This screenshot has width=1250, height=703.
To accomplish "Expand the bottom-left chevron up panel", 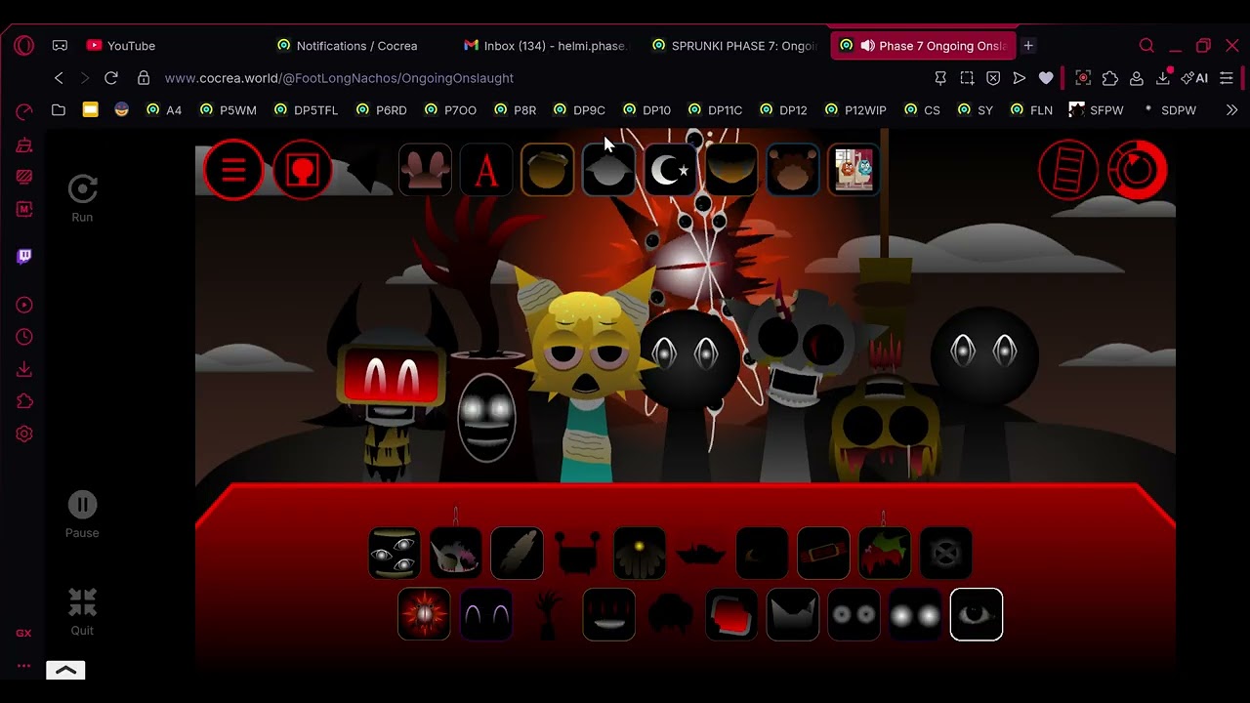I will pos(65,671).
